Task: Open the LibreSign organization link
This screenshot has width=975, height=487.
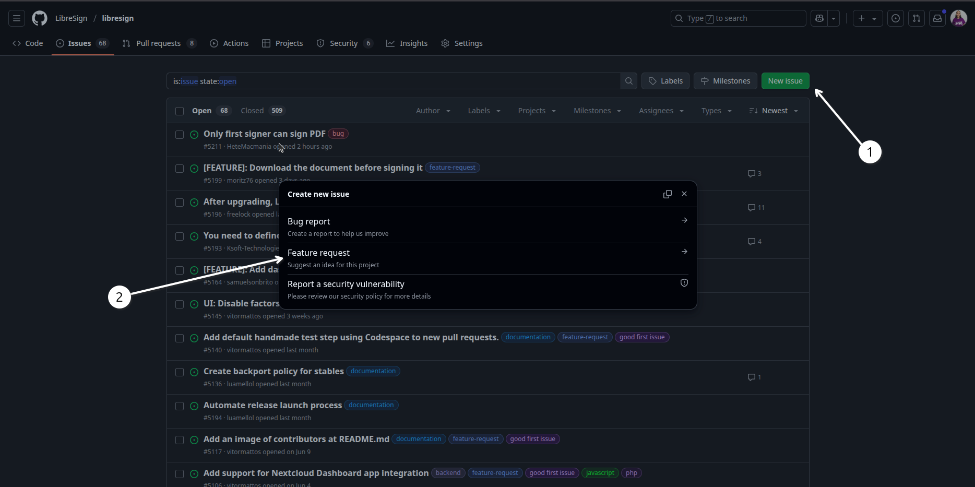Action: 72,18
